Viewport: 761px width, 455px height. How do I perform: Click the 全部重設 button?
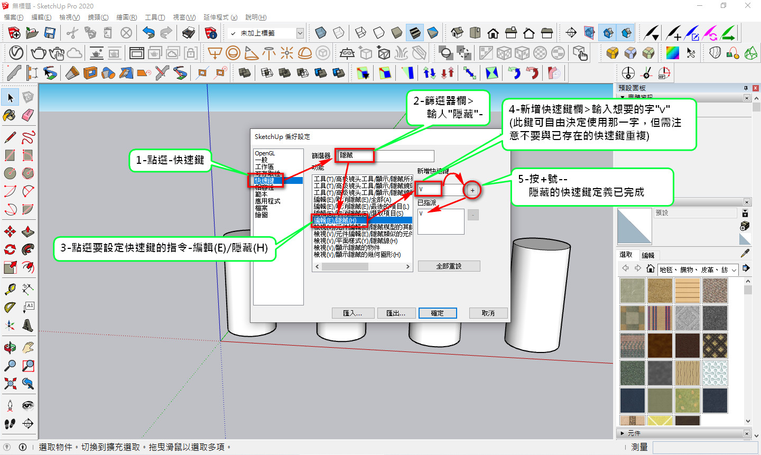tap(449, 266)
